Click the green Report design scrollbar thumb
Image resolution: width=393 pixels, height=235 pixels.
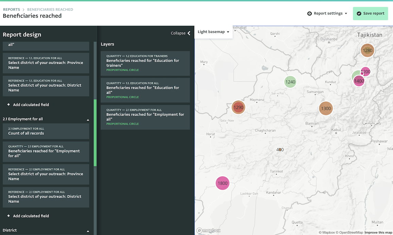click(95, 133)
